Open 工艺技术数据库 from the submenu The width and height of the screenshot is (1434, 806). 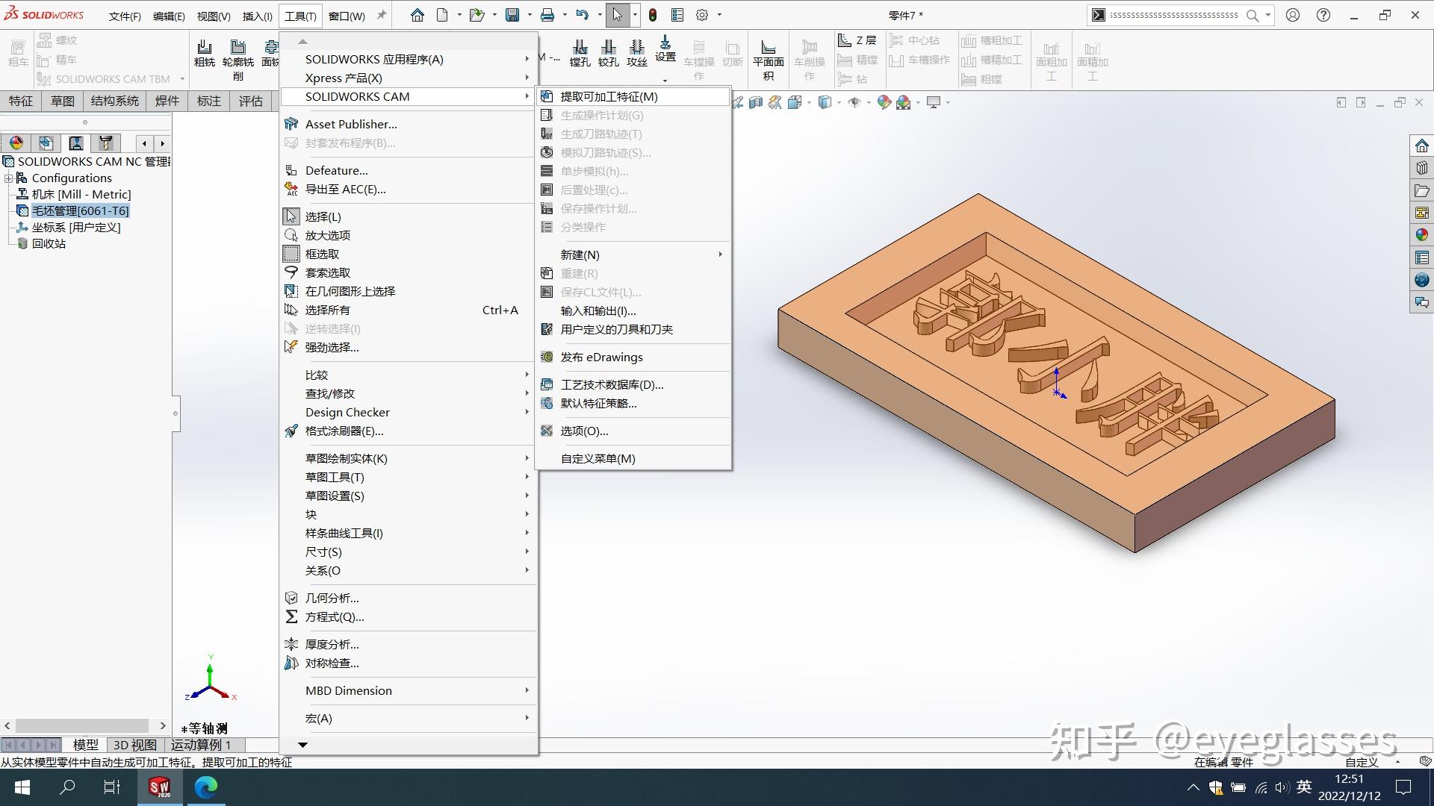[x=611, y=384]
